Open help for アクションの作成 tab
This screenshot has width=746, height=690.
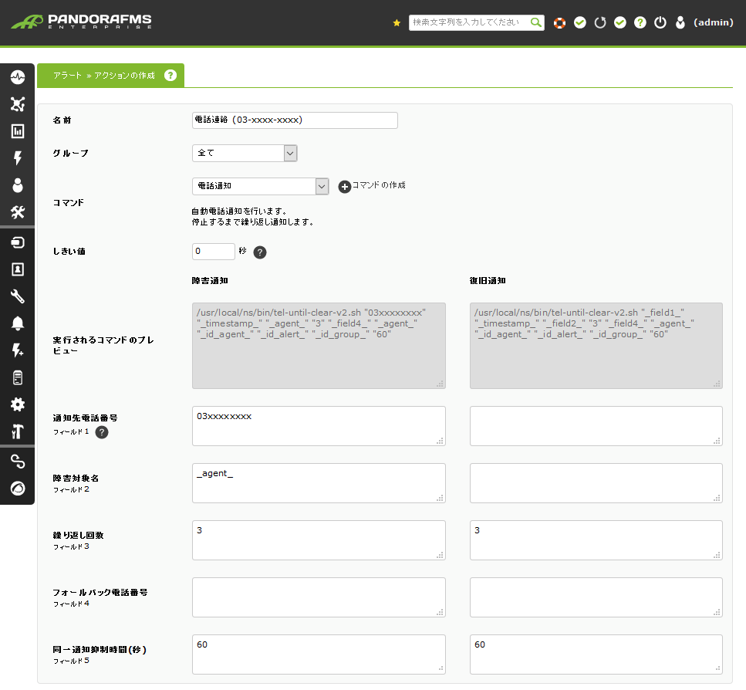pos(170,75)
